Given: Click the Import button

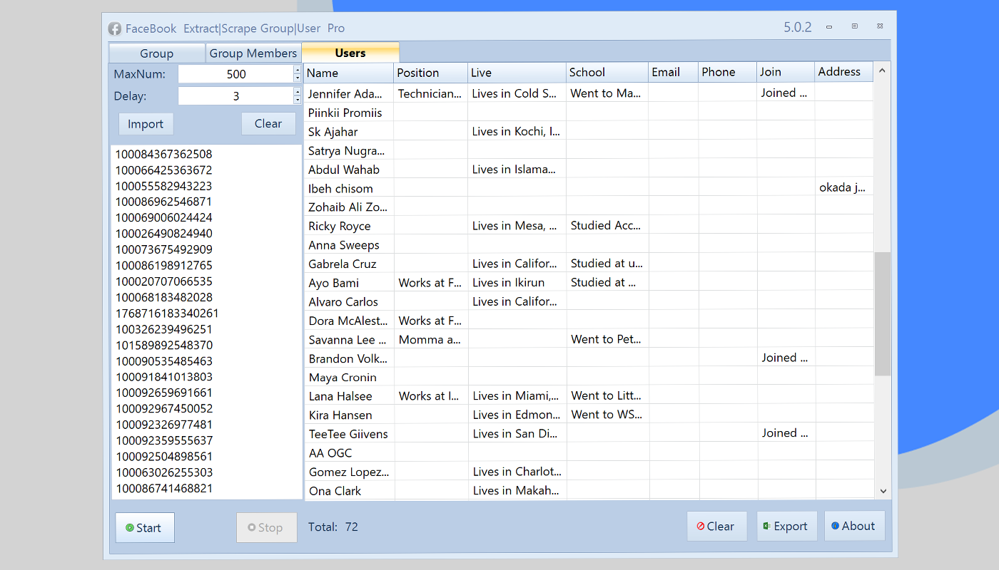Looking at the screenshot, I should (146, 124).
